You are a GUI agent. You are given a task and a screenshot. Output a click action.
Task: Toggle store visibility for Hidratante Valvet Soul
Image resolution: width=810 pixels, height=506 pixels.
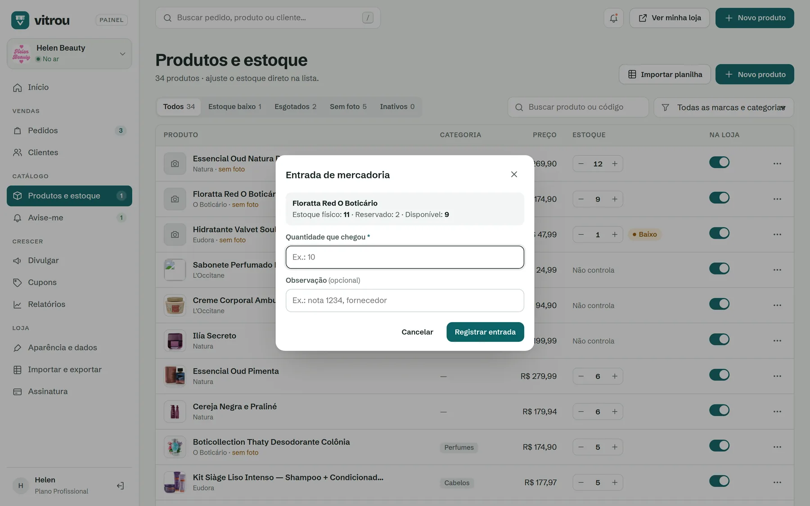pos(719,233)
